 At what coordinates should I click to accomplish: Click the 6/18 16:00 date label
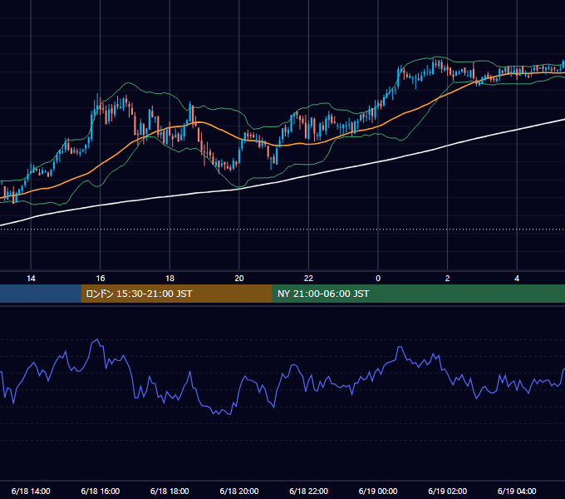click(101, 491)
